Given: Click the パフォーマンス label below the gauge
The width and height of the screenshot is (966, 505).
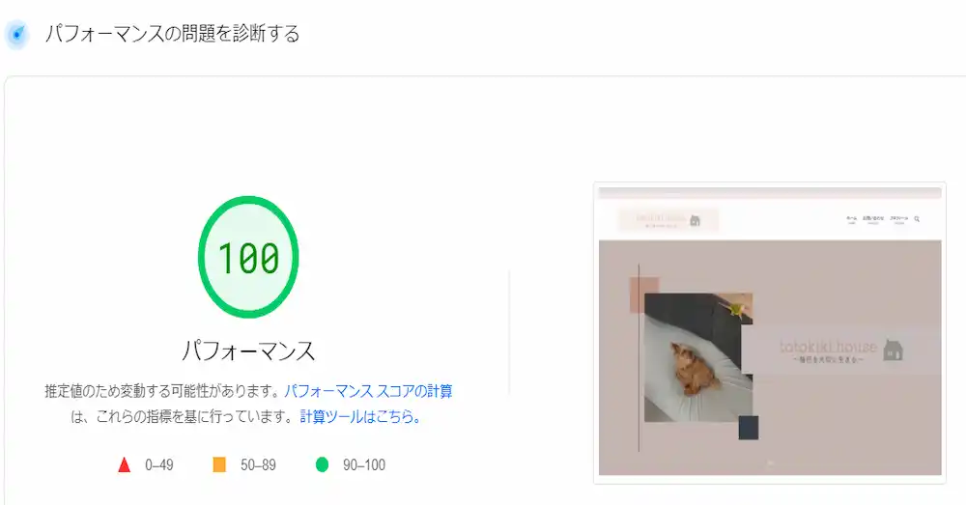Looking at the screenshot, I should pyautogui.click(x=248, y=350).
